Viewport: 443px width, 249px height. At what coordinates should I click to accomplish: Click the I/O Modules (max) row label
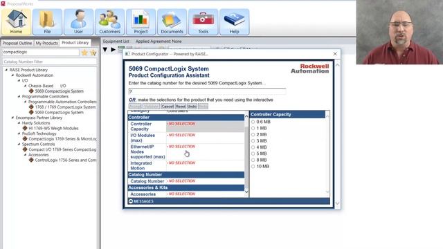[143, 138]
